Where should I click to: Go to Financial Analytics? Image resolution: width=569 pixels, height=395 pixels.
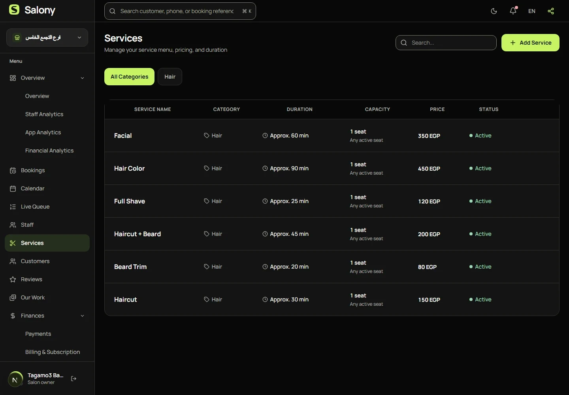(49, 150)
